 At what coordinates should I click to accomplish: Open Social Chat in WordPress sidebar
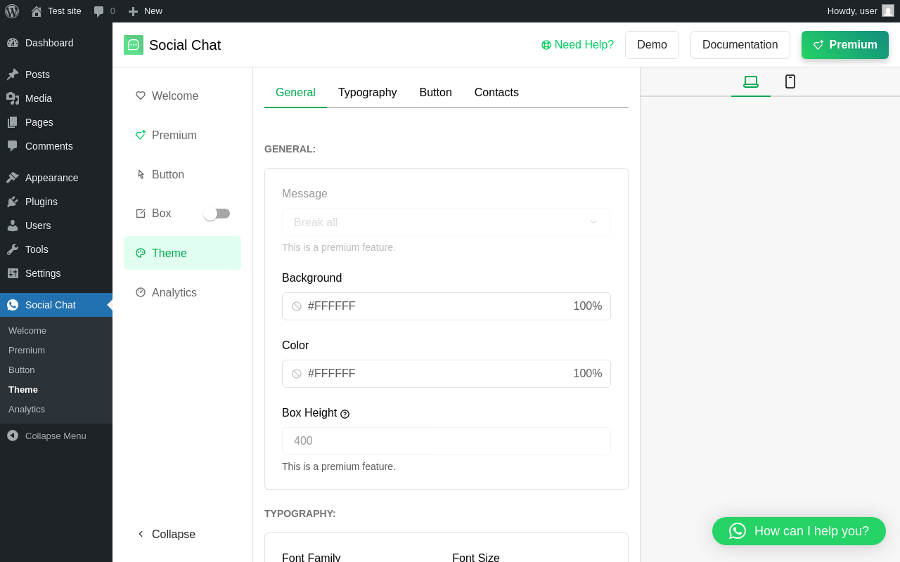[56, 305]
